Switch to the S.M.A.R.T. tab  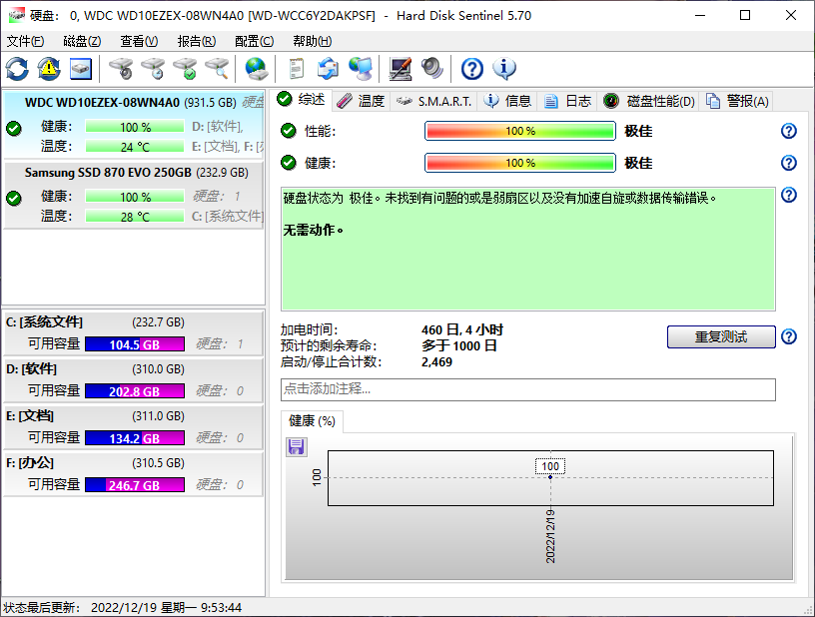pos(433,101)
